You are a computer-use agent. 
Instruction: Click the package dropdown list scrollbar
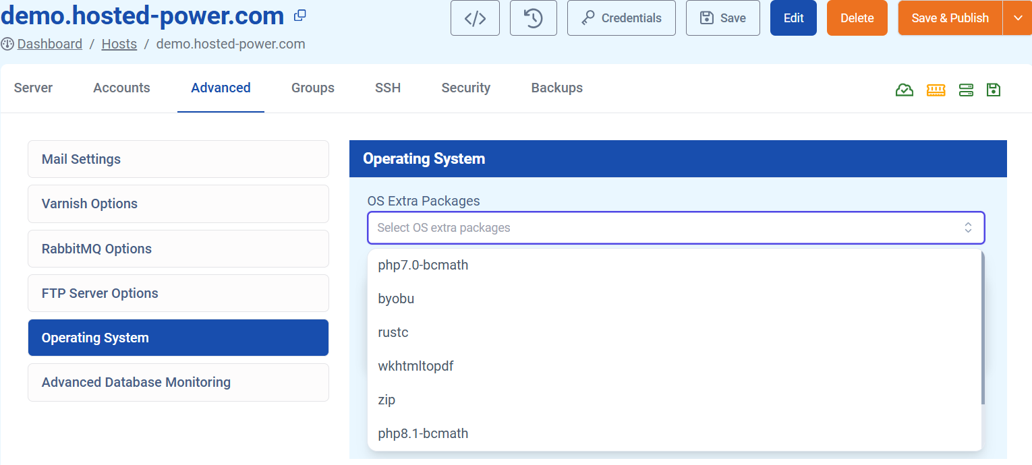pos(982,330)
